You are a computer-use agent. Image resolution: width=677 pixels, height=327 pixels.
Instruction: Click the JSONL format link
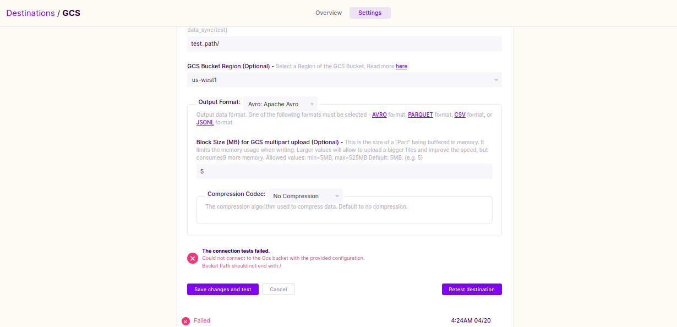[205, 122]
